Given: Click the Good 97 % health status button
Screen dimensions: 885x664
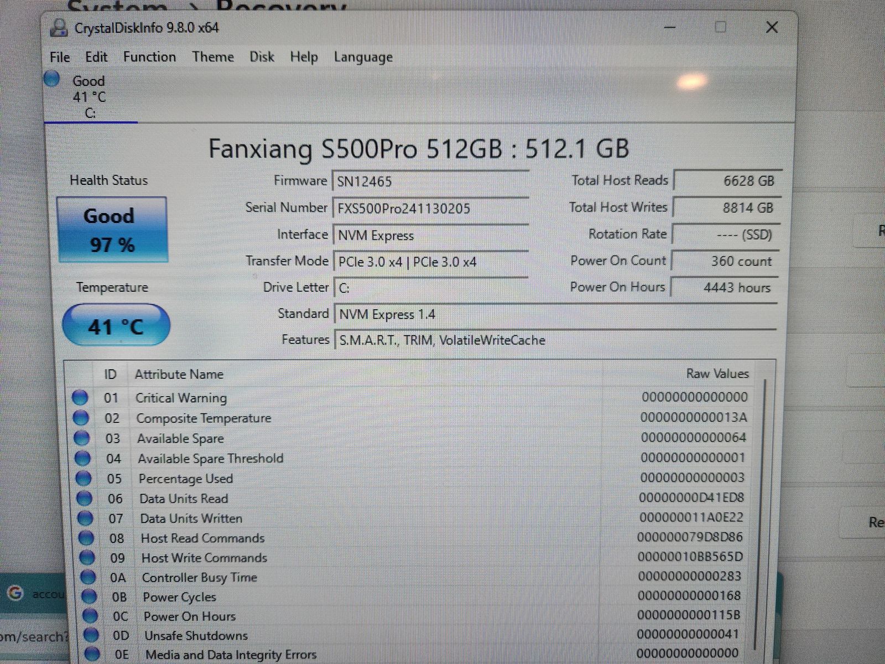Looking at the screenshot, I should [112, 230].
